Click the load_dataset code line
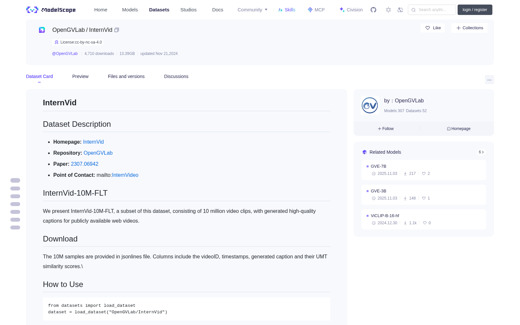 click(108, 312)
